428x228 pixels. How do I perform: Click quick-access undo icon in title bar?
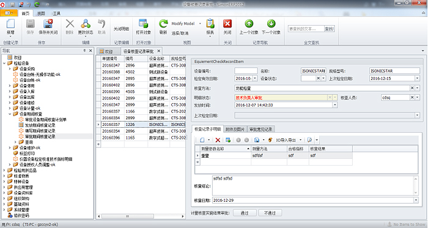(x=29, y=4)
